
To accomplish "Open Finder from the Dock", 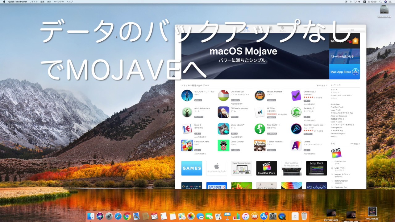I will click(91, 216).
